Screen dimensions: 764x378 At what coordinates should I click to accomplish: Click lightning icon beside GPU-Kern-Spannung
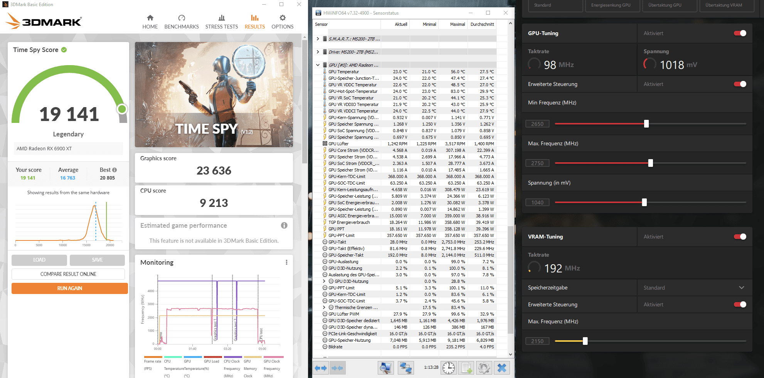coord(325,118)
